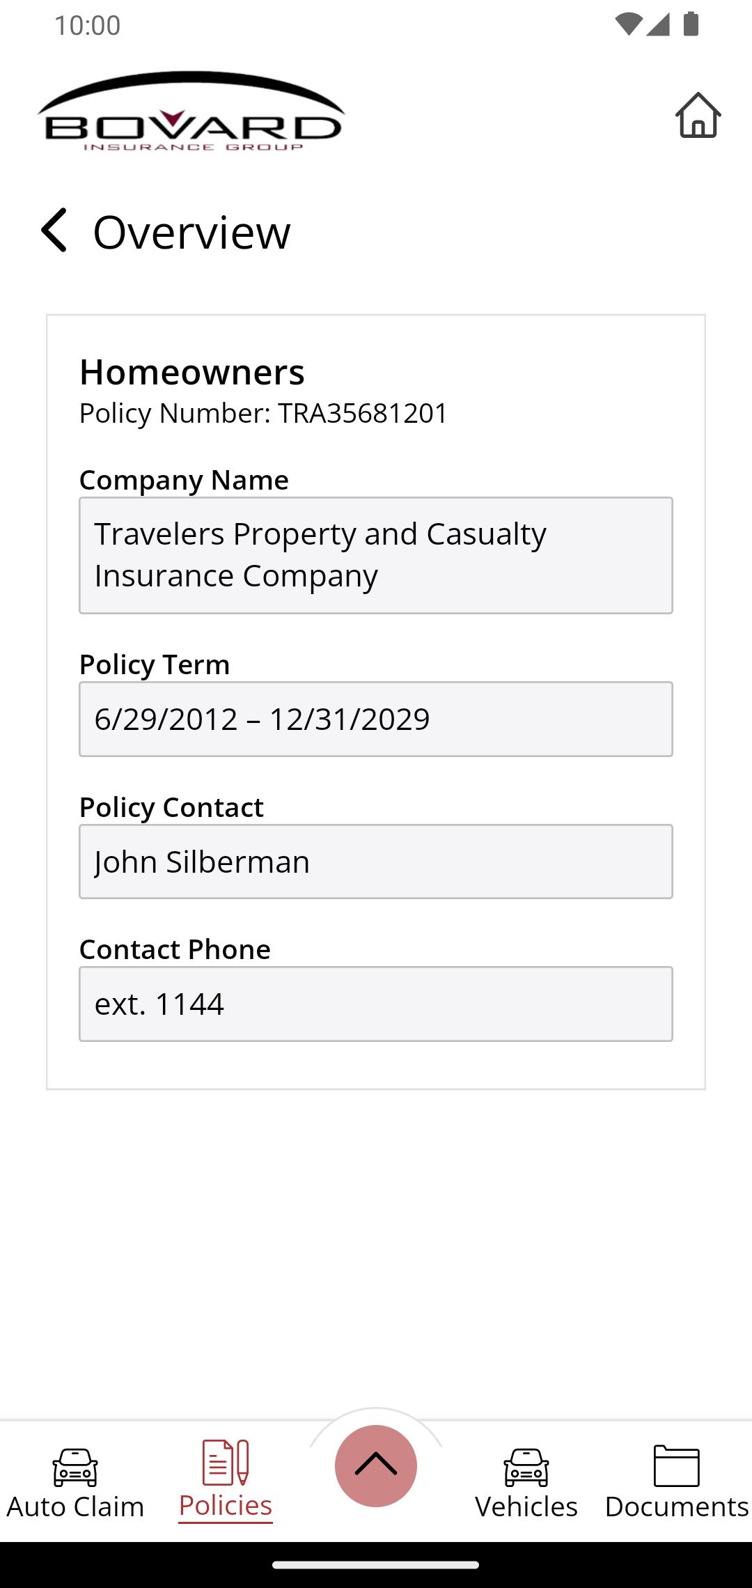752x1588 pixels.
Task: Tap the Contact Phone ext. 1144 field
Action: (376, 1004)
